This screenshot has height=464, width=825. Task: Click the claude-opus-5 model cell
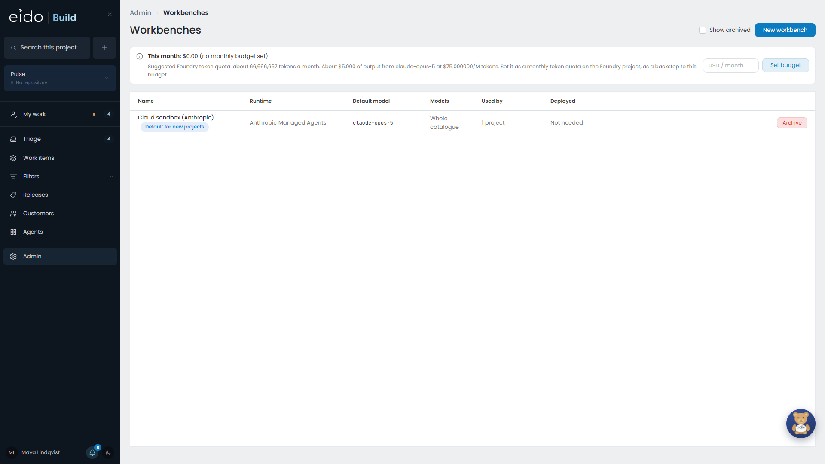point(373,123)
